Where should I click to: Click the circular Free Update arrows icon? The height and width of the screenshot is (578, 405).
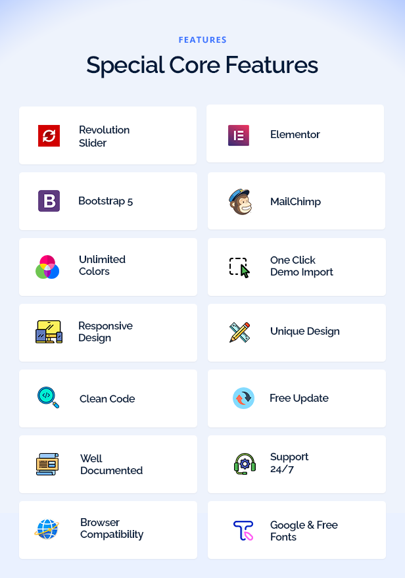coord(243,398)
